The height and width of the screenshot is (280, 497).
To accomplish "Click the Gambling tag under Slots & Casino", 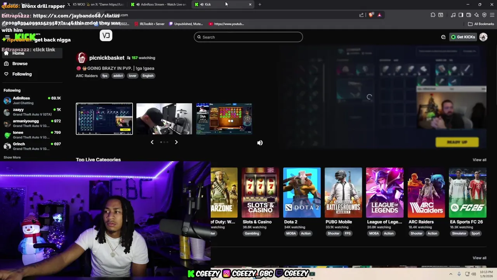I will click(x=252, y=233).
